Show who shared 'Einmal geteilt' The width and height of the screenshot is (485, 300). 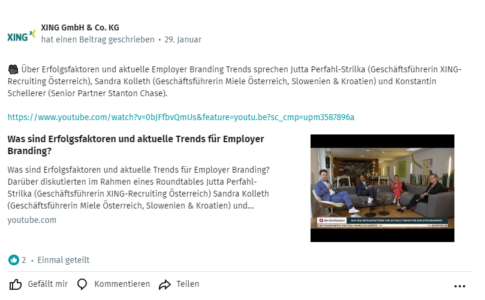64,260
